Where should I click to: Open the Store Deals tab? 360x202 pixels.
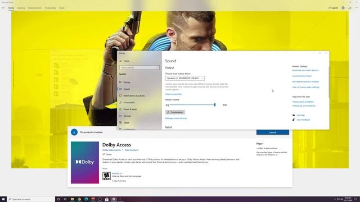62,8
